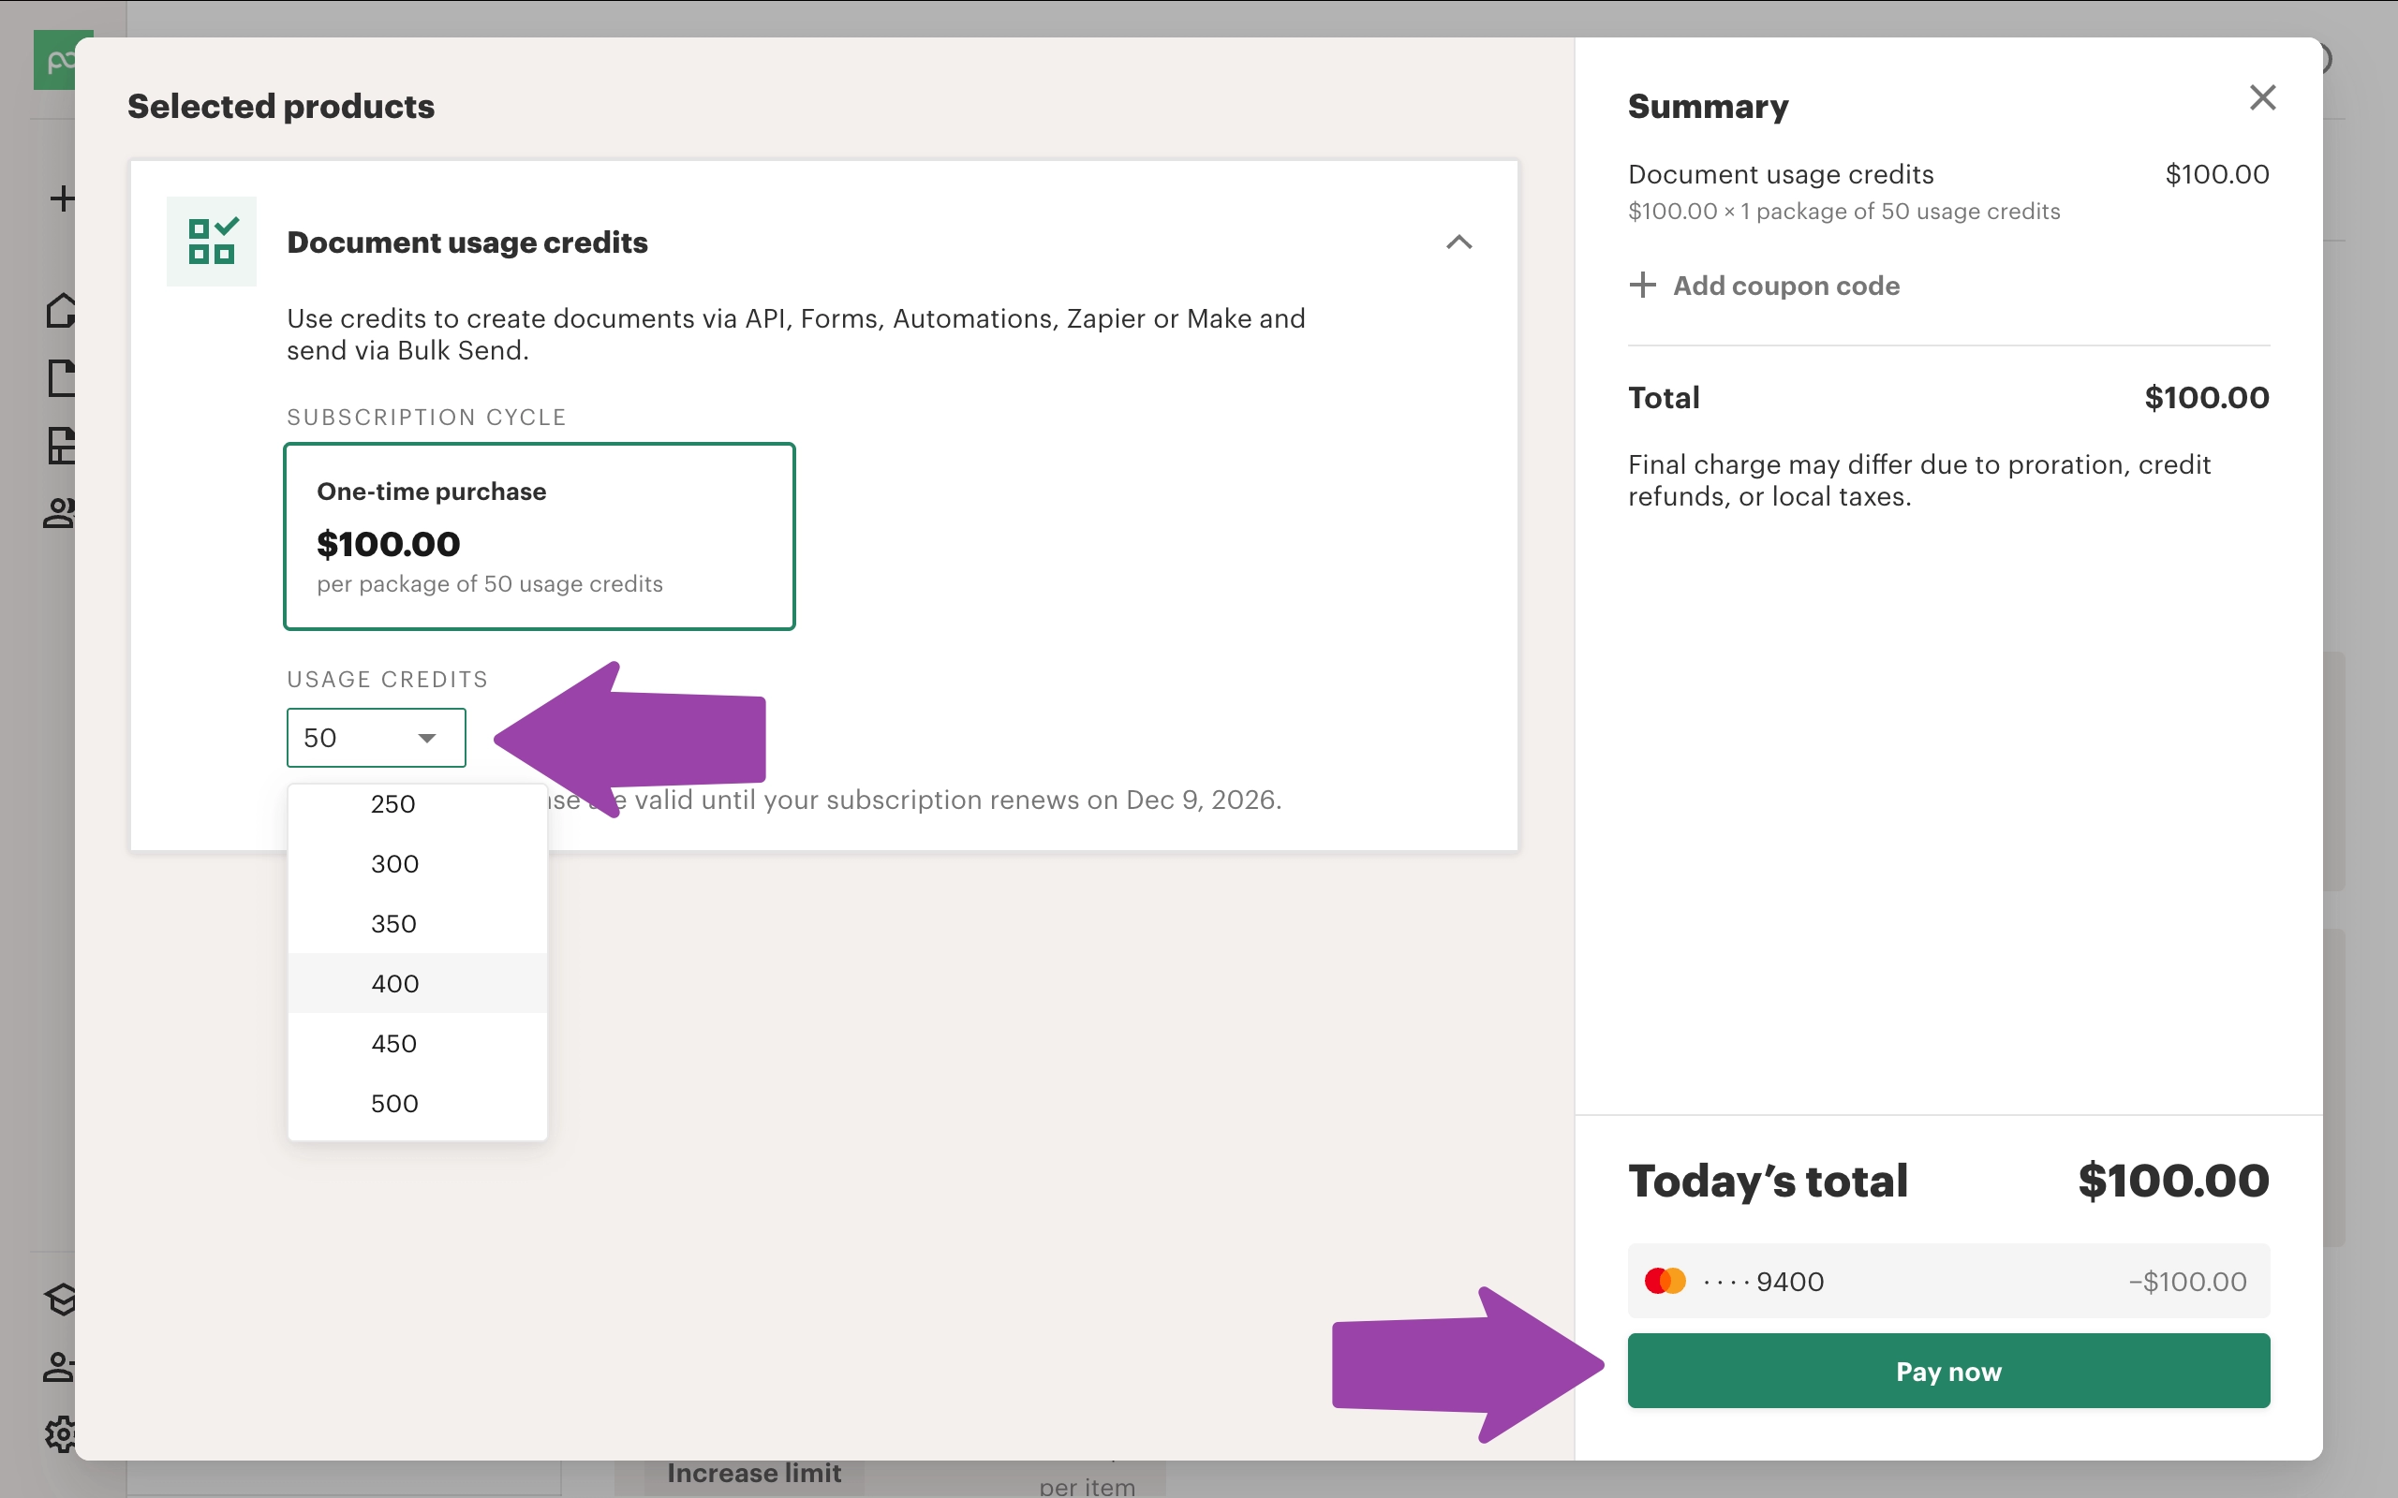Screen dimensions: 2398x1498
Task: Click the Mastercard logo icon
Action: (x=1665, y=1281)
